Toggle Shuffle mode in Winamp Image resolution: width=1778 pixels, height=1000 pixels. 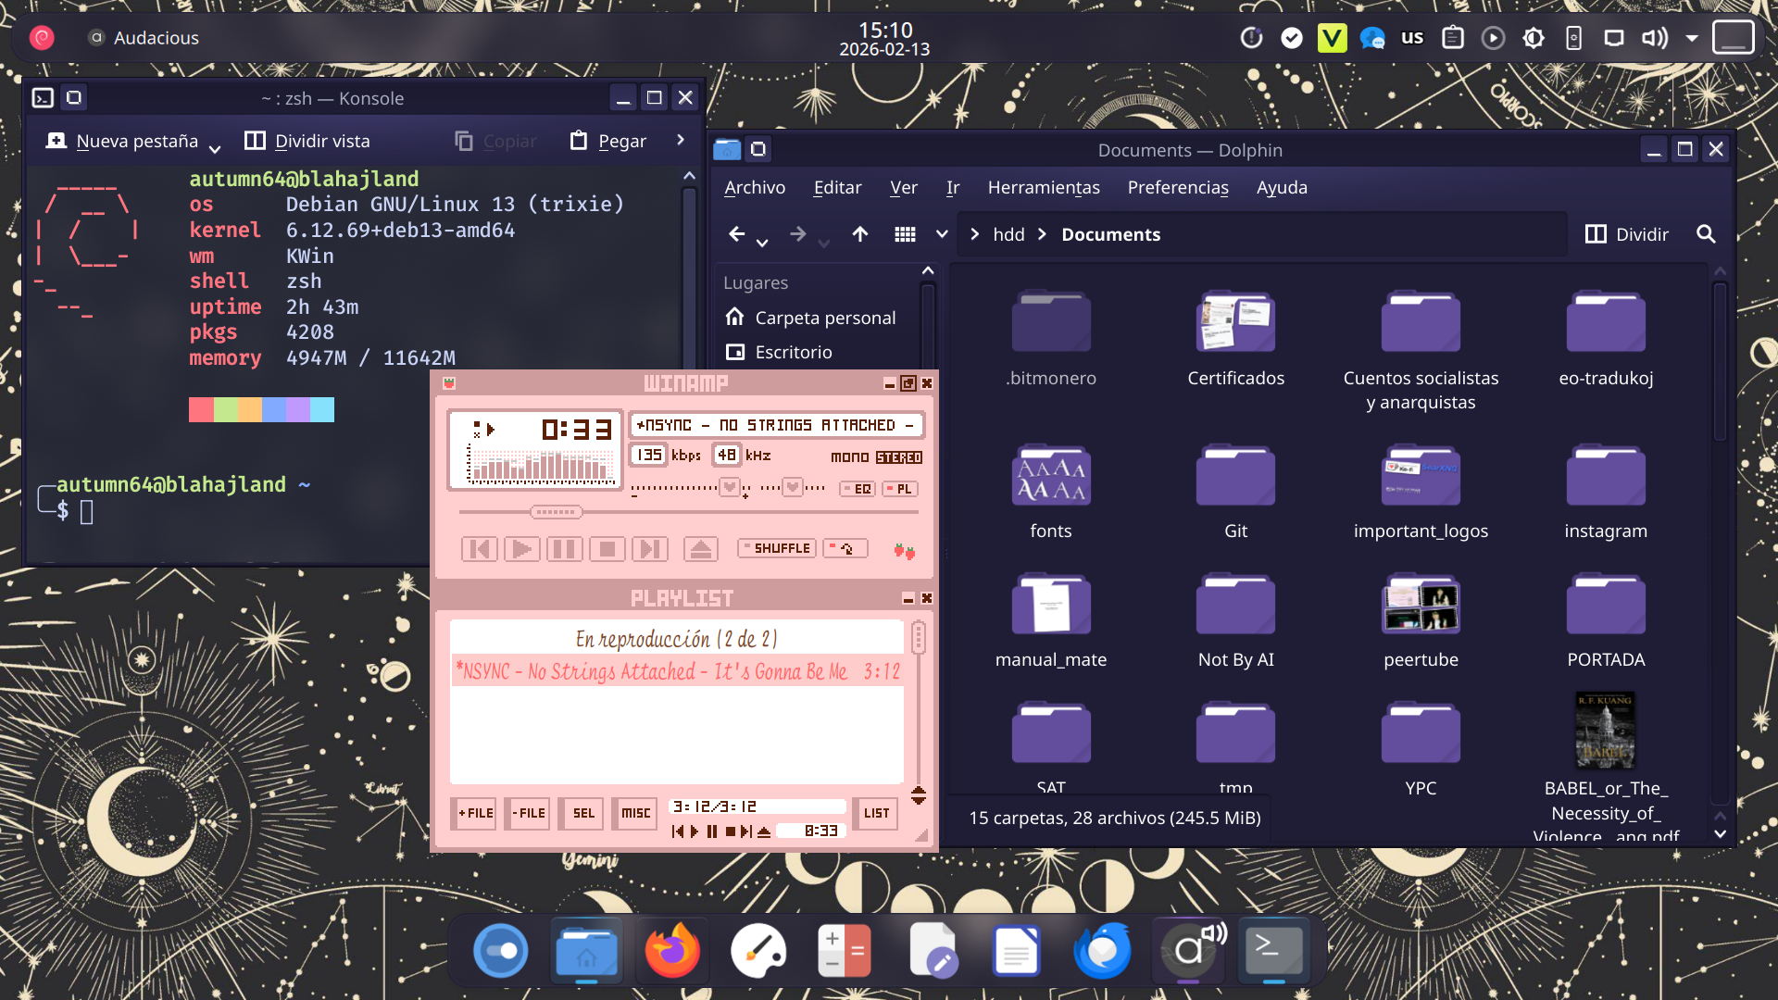(x=777, y=548)
